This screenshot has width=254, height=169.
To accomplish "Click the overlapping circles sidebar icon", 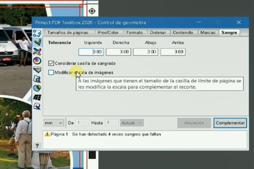I will (x=37, y=88).
